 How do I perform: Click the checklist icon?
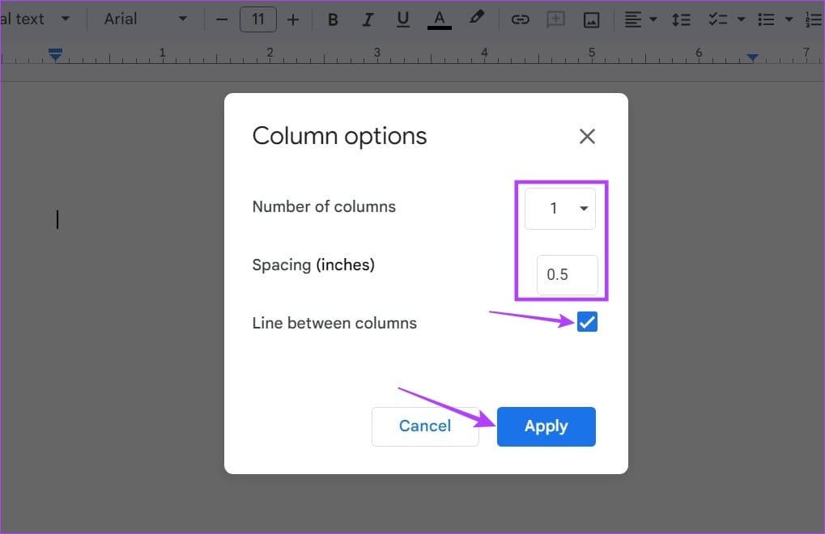[717, 19]
